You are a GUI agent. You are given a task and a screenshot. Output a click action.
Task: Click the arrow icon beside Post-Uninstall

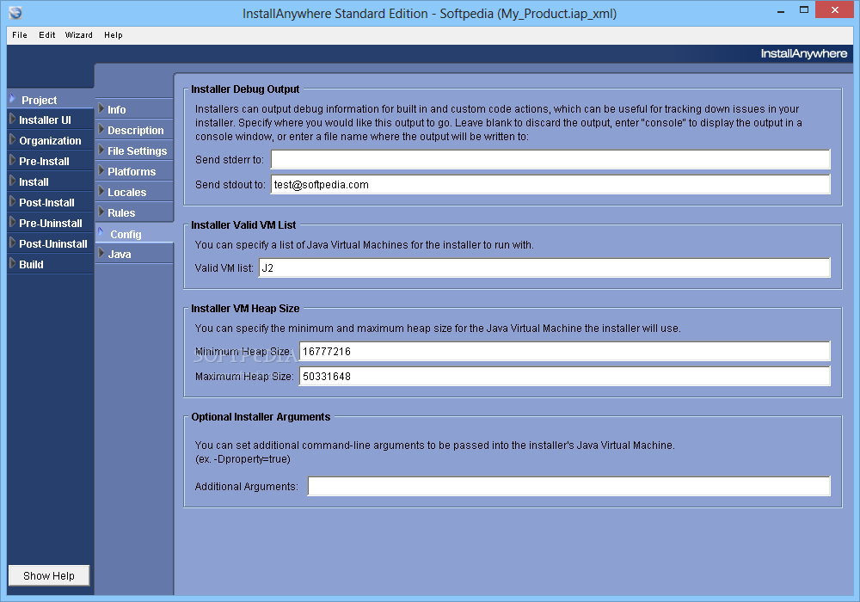[12, 243]
